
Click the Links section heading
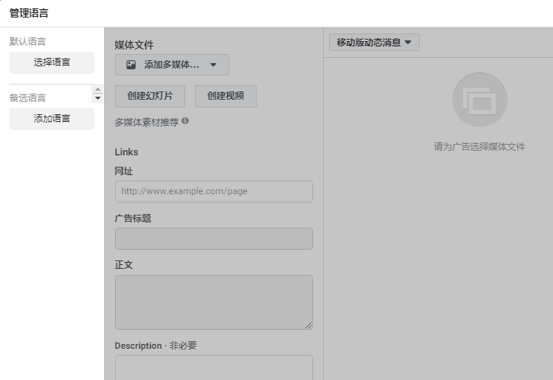tap(126, 152)
